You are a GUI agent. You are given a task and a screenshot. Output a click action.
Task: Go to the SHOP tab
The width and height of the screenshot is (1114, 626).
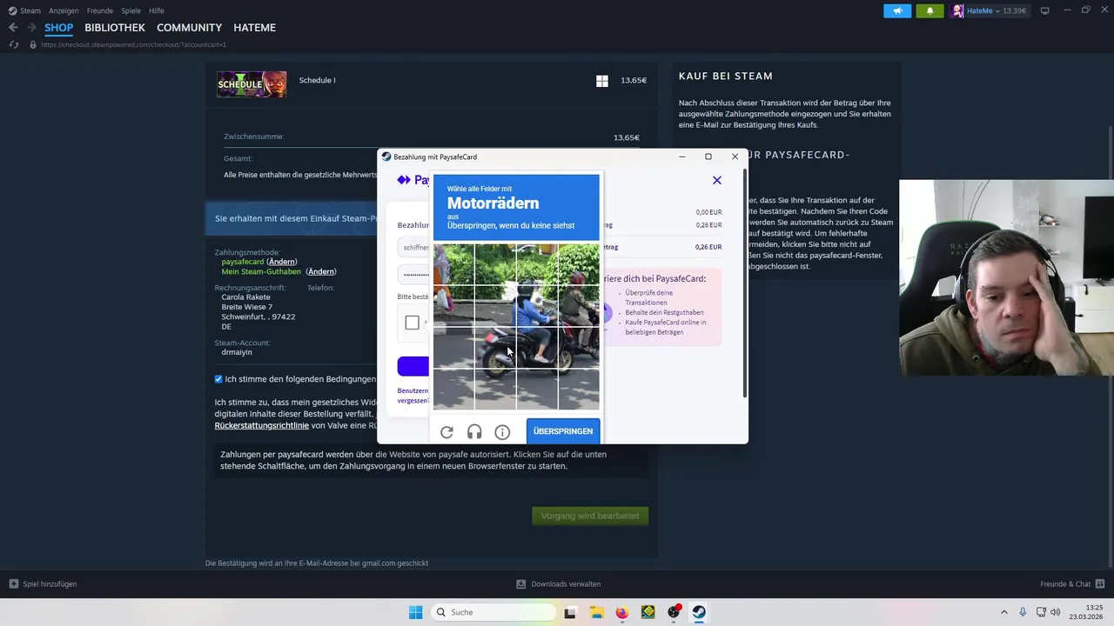click(x=59, y=28)
